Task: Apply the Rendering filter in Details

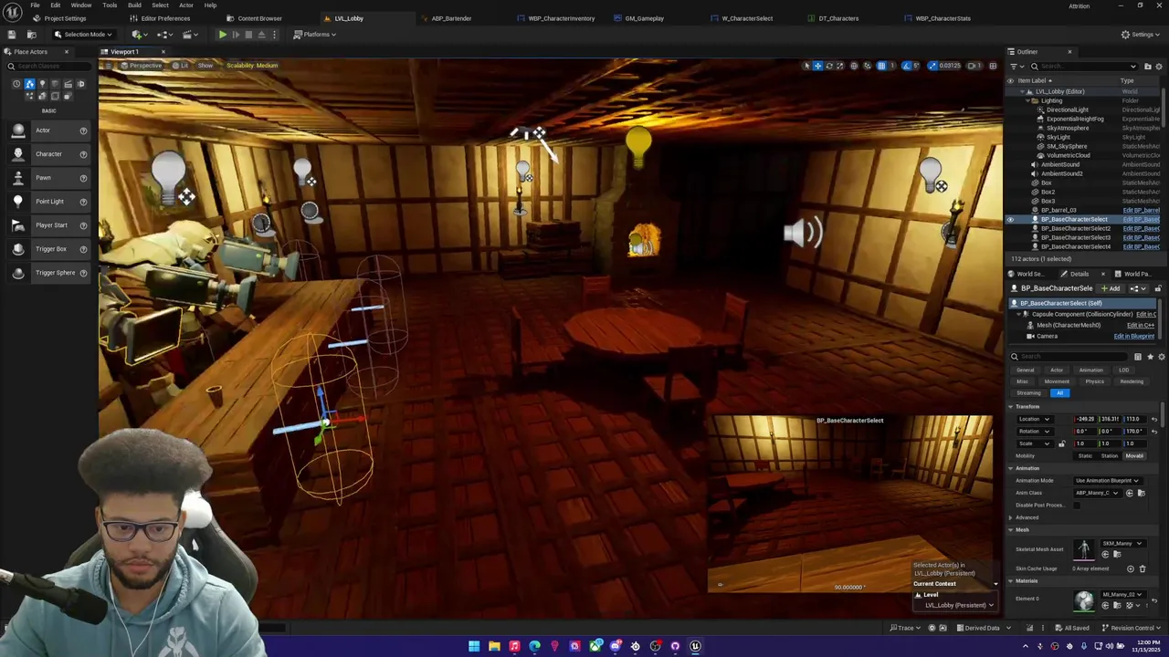Action: [x=1131, y=381]
